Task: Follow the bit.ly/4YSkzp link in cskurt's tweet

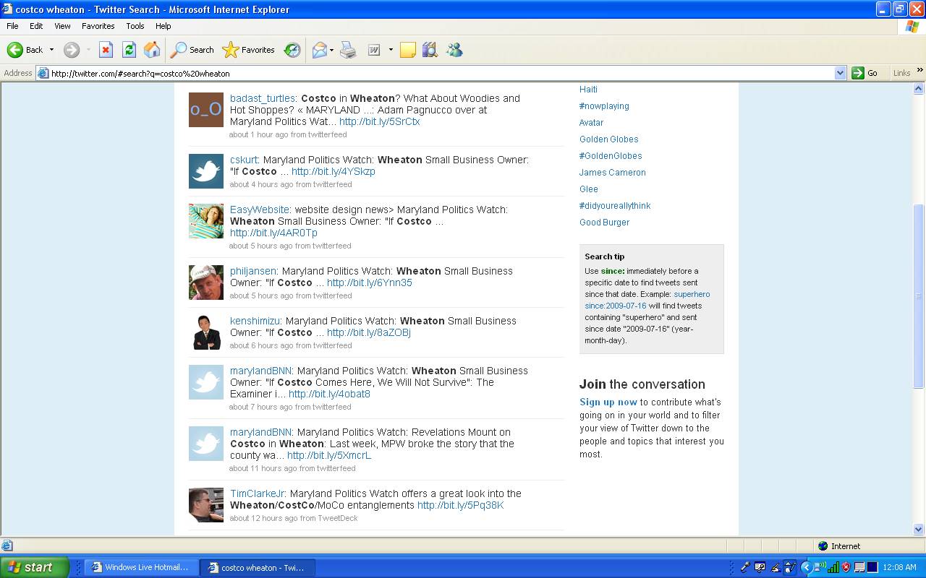Action: click(334, 171)
